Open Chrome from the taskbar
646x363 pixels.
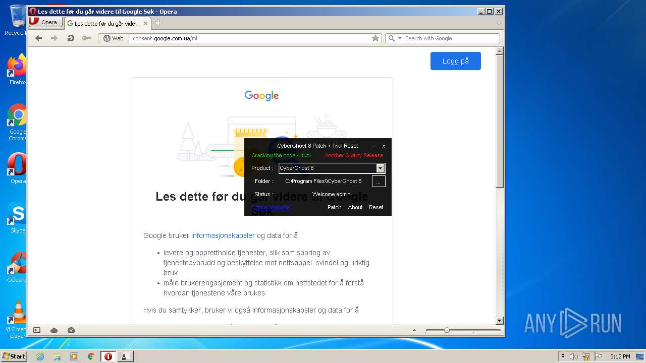tap(91, 356)
